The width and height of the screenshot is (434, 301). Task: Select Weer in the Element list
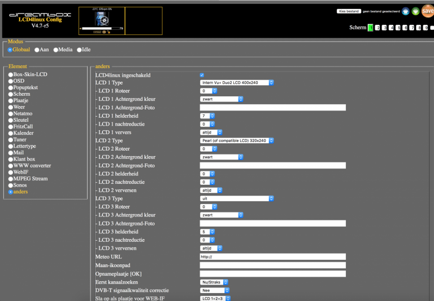10,107
